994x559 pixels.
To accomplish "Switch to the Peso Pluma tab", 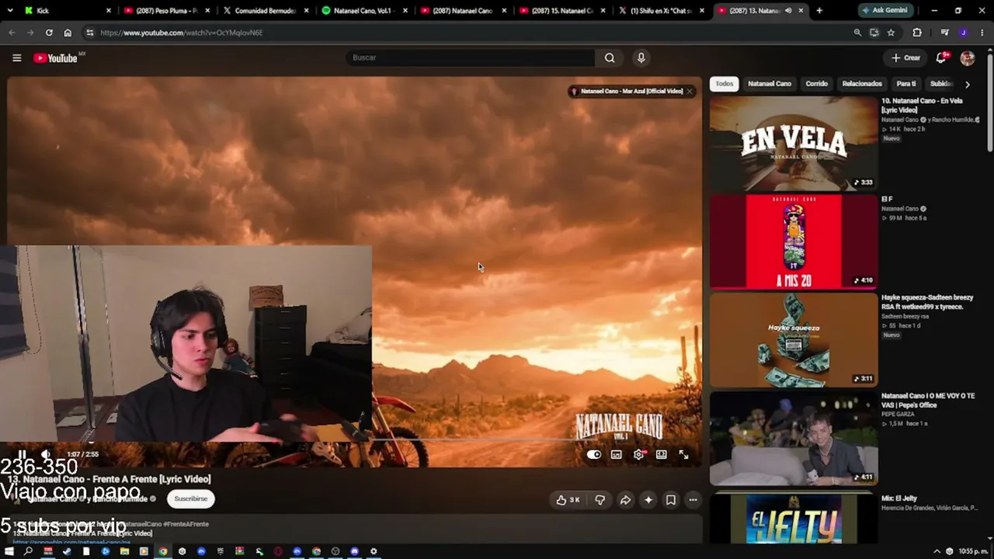I will (x=168, y=11).
